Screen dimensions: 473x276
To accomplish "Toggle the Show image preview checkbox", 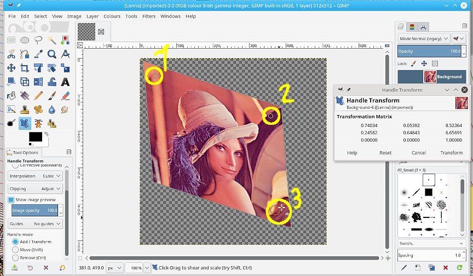I will point(11,200).
